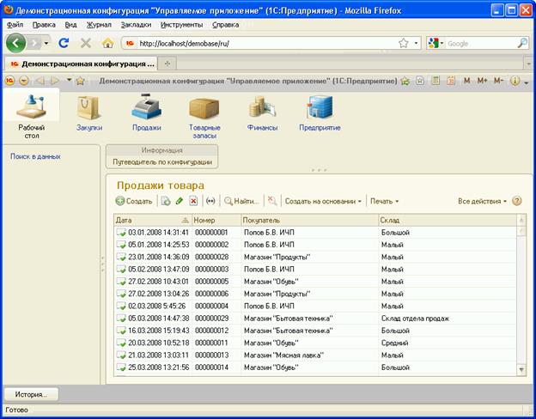Open the 1C calendar icon

(x=451, y=81)
